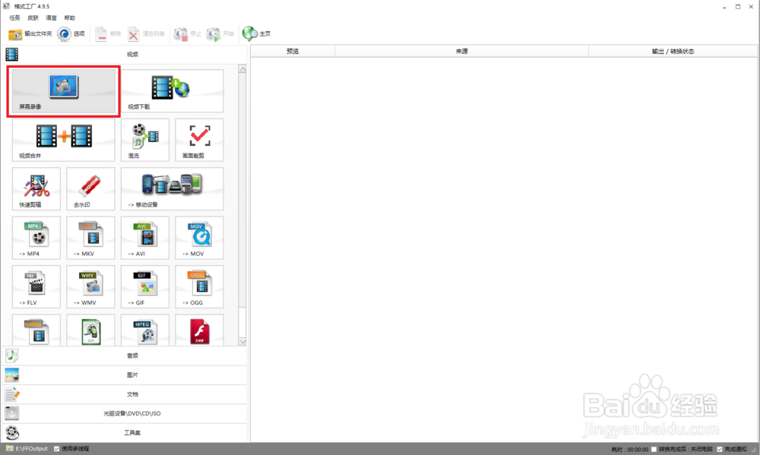Image resolution: width=760 pixels, height=455 pixels.
Task: Open the 视频合并 video merge tool
Action: tap(64, 140)
